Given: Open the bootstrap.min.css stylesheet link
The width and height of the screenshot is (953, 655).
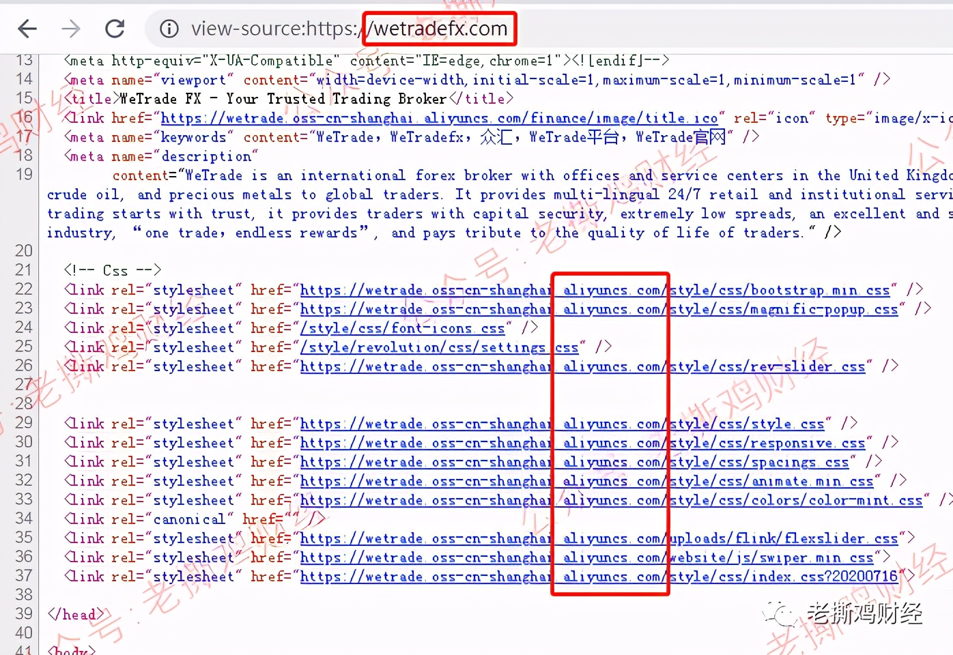Looking at the screenshot, I should coord(595,290).
